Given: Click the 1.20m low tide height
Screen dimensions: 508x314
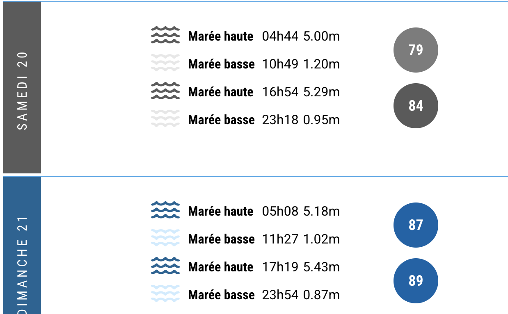Looking at the screenshot, I should [x=322, y=64].
